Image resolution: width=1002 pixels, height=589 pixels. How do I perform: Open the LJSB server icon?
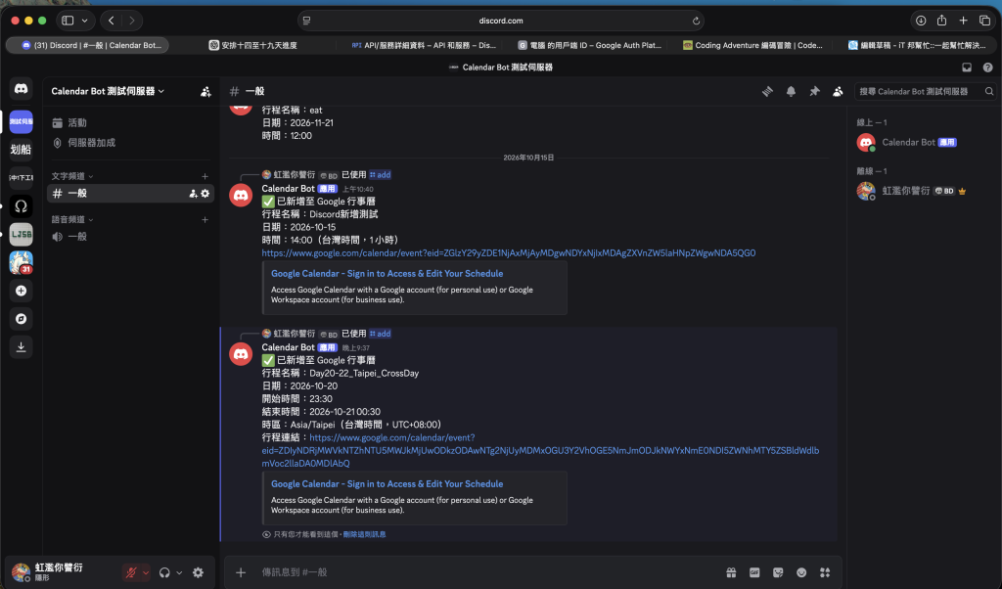(22, 235)
